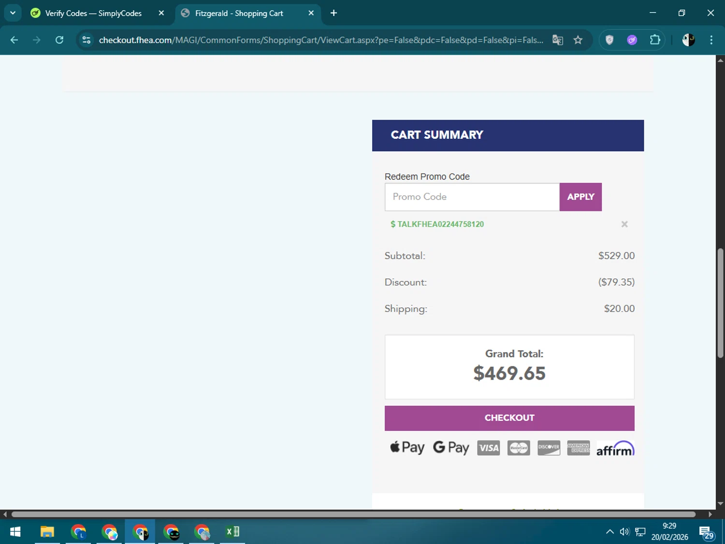Image resolution: width=725 pixels, height=544 pixels.
Task: Open the Extensions puzzle icon
Action: click(x=655, y=40)
